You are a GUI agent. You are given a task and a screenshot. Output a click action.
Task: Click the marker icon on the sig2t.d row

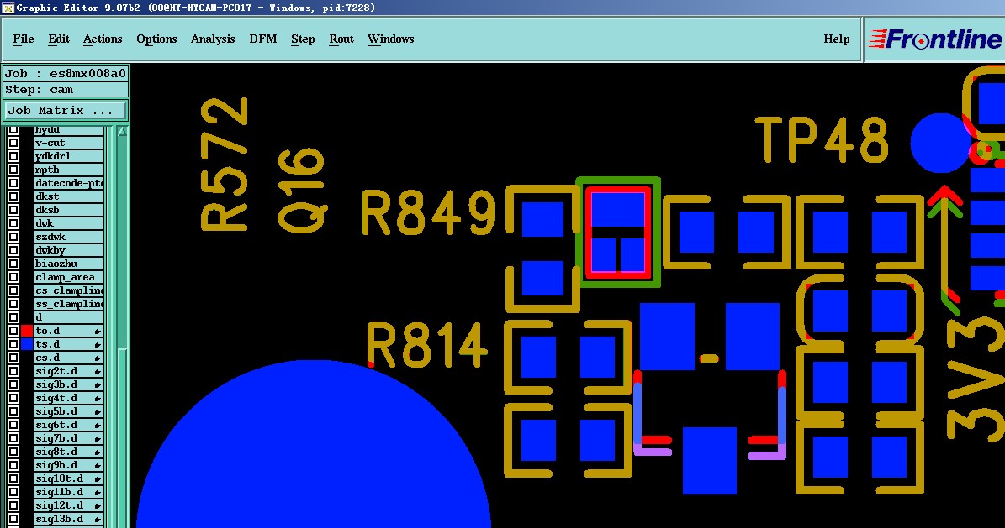[x=98, y=371]
